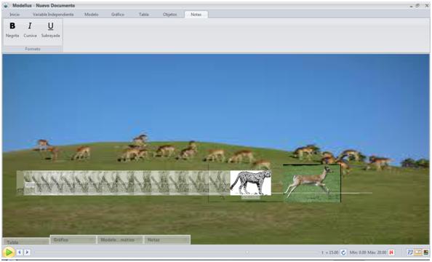Image resolution: width=432 pixels, height=262 pixels.
Task: Open the Modelo ribbon tab
Action: click(x=92, y=15)
